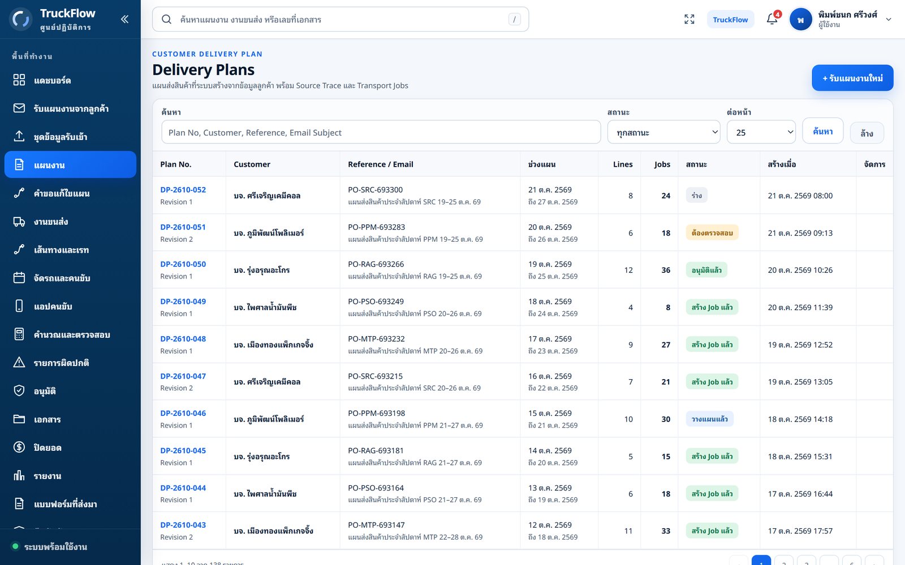This screenshot has height=565, width=905.
Task: Focus the Plan No, Customer search field
Action: click(x=381, y=132)
